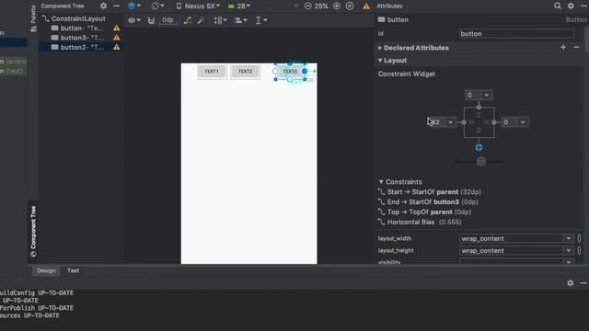
Task: Toggle autoconnect magnet icon
Action: click(x=151, y=20)
